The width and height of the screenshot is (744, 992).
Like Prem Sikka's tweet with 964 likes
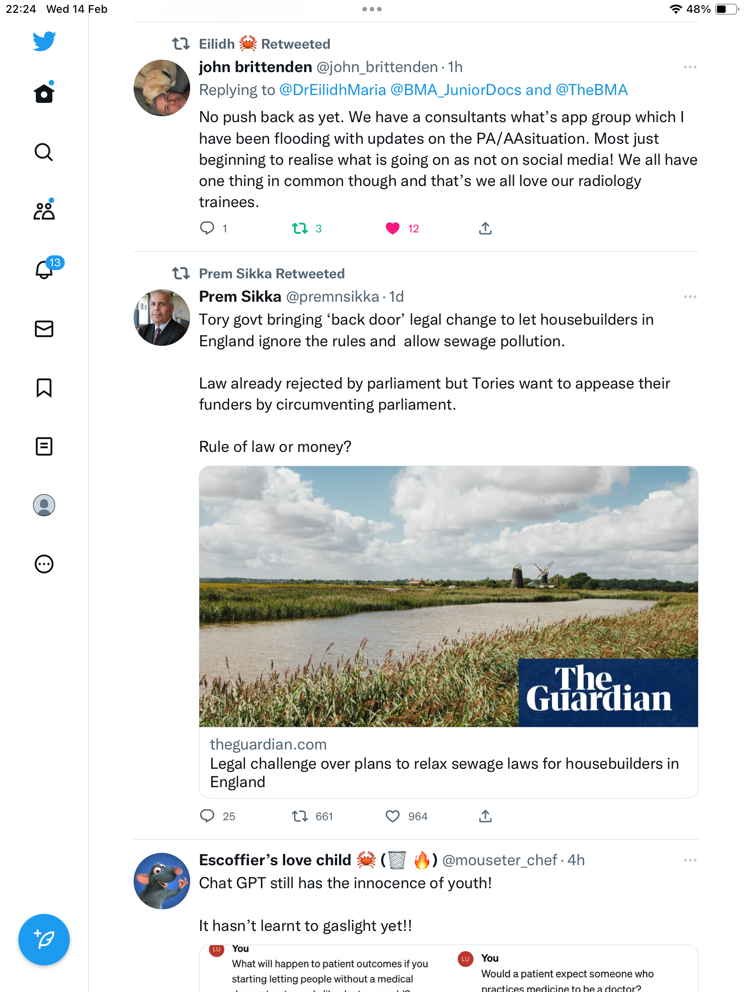(393, 816)
